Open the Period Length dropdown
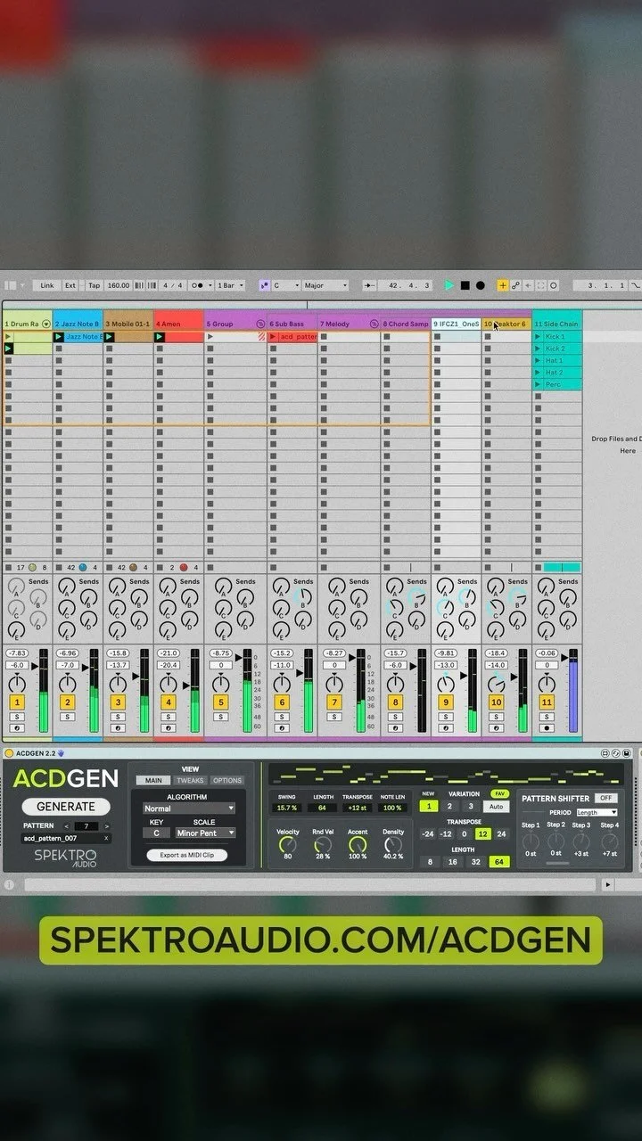Screen dimensions: 642x1141 click(x=597, y=812)
